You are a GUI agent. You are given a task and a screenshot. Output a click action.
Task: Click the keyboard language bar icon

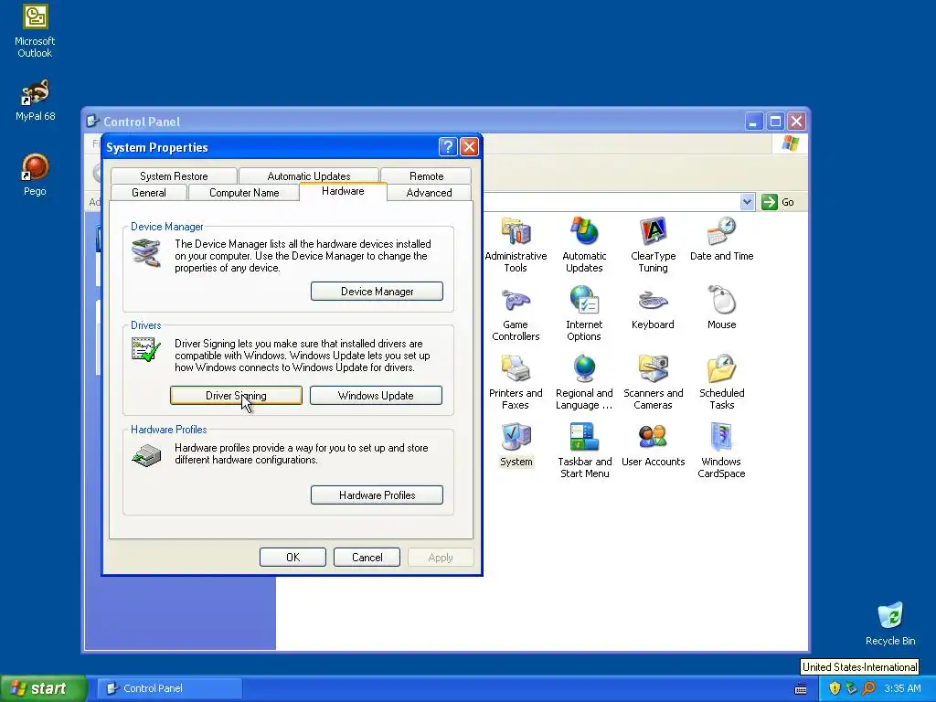[801, 689]
